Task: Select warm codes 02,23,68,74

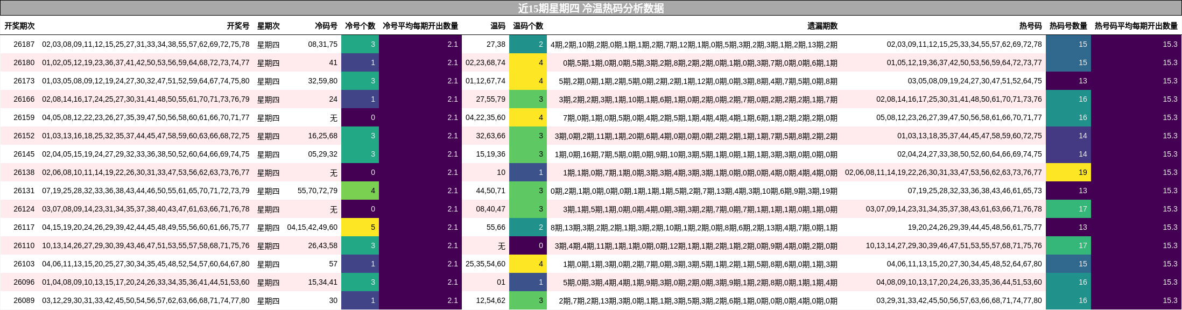Action: click(486, 62)
